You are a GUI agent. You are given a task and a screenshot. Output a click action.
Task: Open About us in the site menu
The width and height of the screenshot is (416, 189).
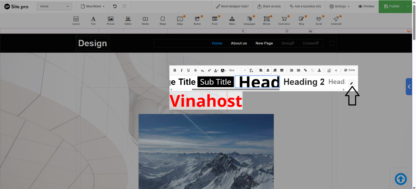pos(239,43)
